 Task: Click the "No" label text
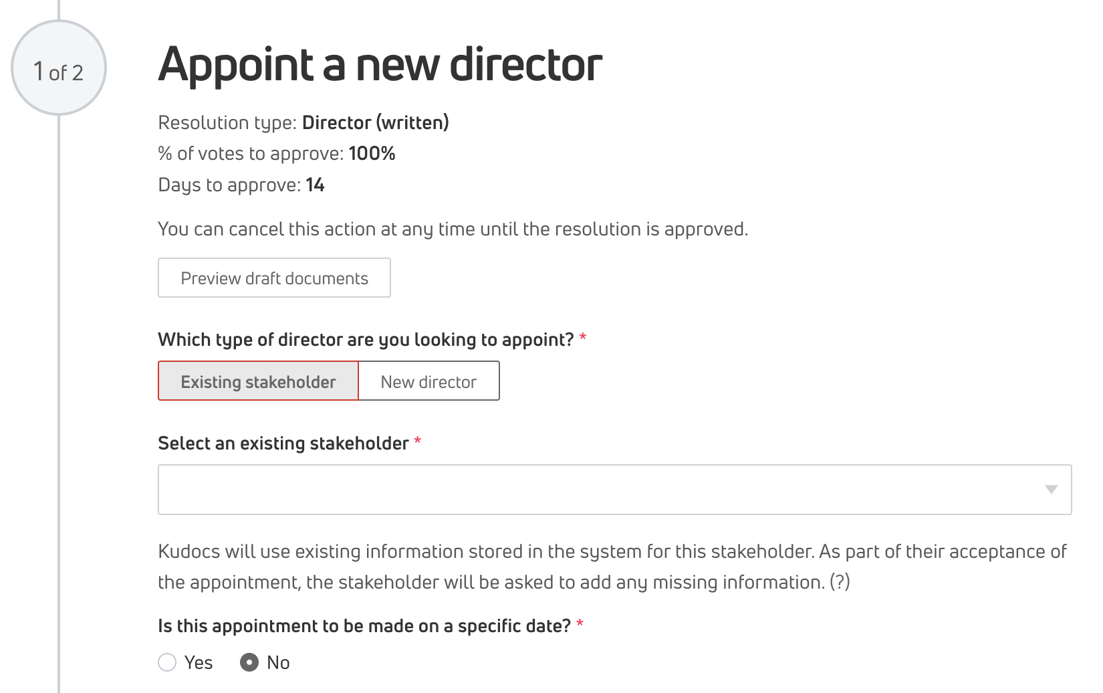click(278, 662)
